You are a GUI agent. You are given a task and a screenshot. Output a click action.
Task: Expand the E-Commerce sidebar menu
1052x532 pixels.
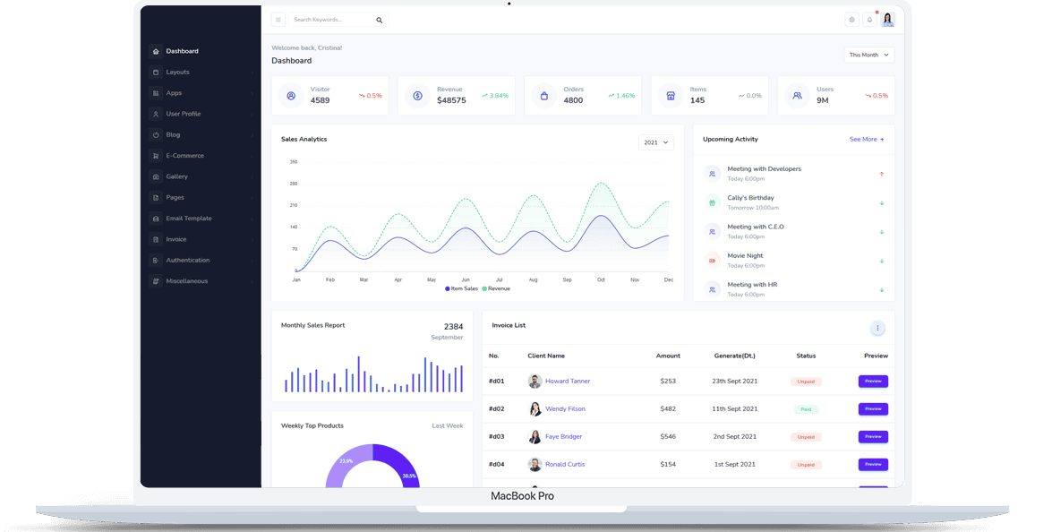tap(184, 156)
